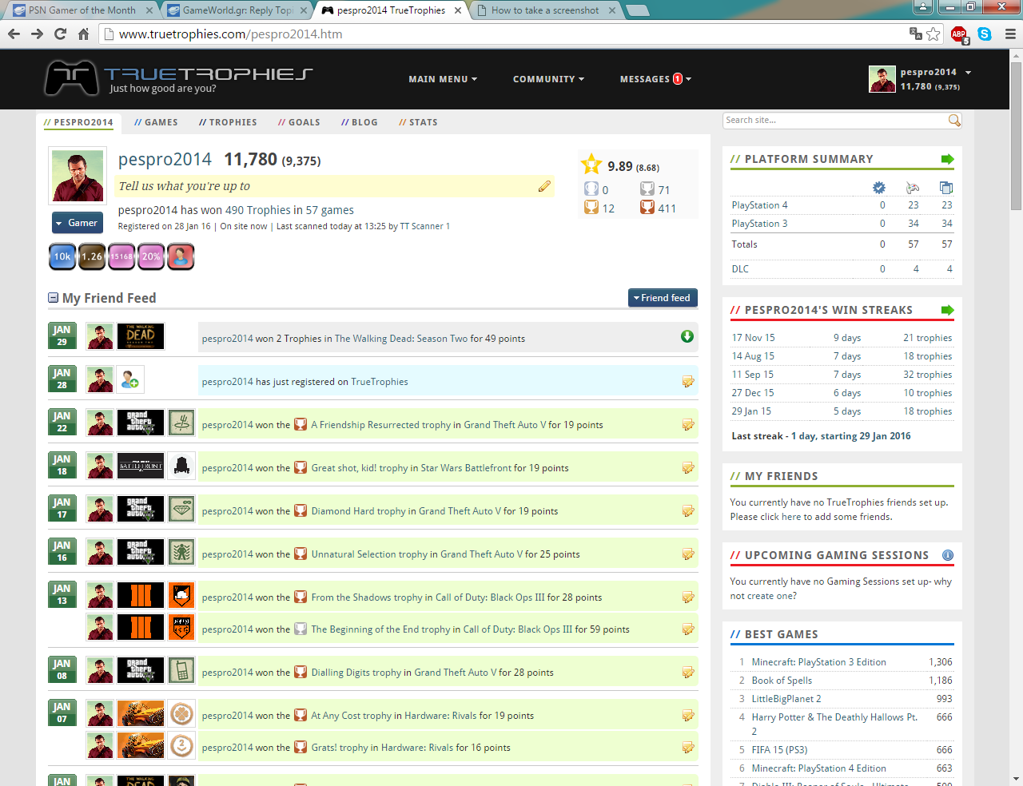Viewport: 1023px width, 786px height.
Task: Open the Goals tab
Action: (x=299, y=122)
